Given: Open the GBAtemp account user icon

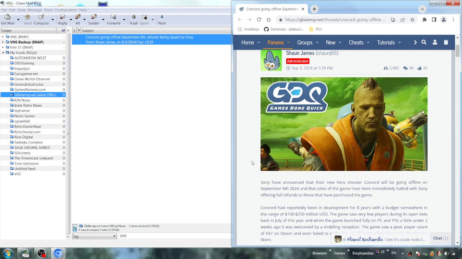Looking at the screenshot, I should (435, 42).
